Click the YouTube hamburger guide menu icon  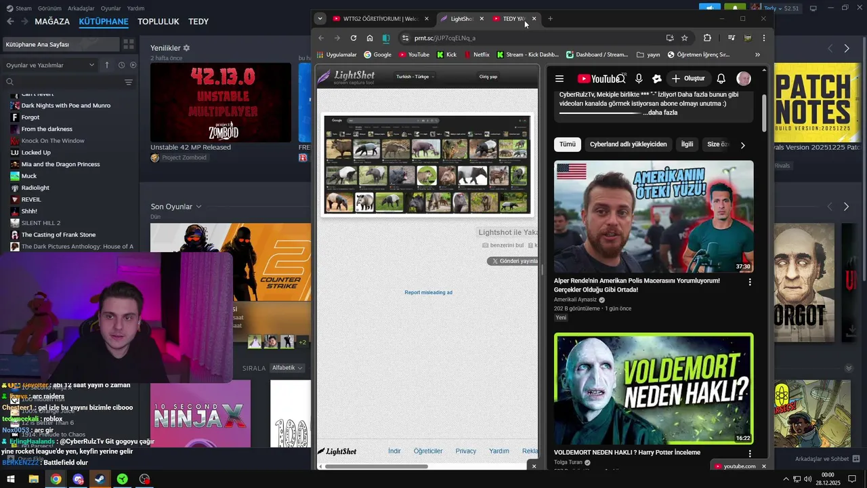pyautogui.click(x=559, y=79)
